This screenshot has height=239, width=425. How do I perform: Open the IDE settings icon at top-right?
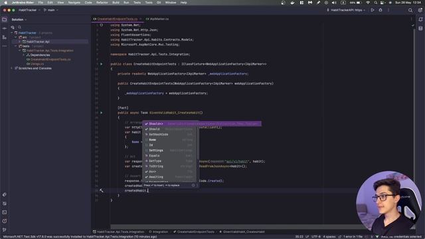pos(420,11)
